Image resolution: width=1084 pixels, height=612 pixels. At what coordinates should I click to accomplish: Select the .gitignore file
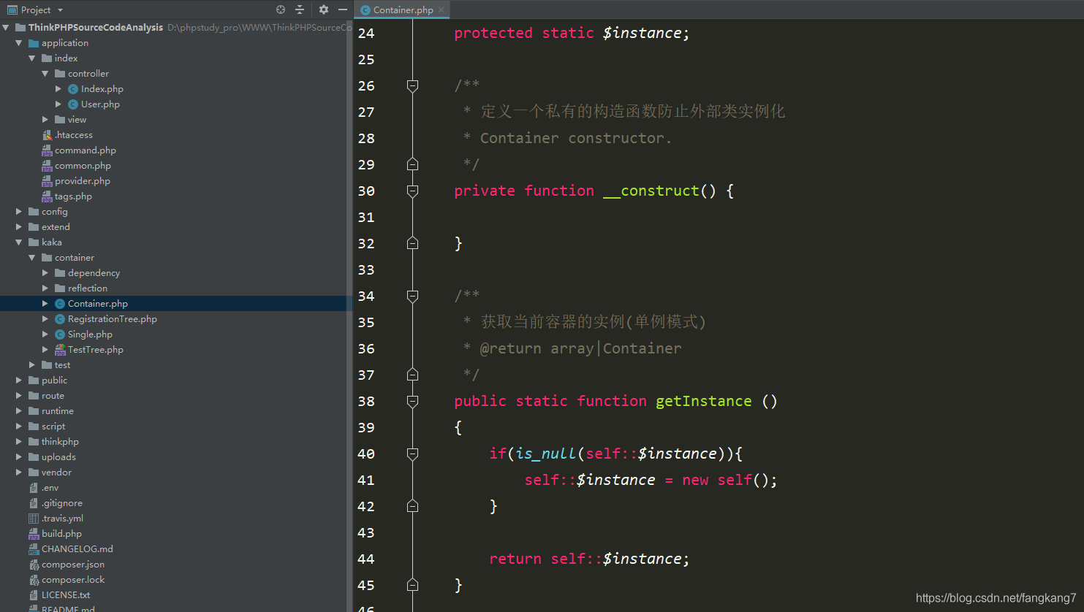[x=62, y=503]
